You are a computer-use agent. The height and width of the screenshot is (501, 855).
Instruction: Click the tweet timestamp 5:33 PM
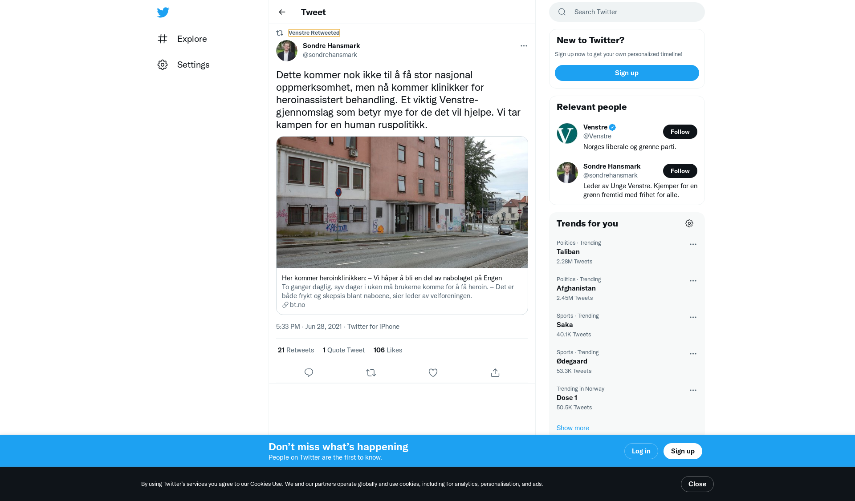tap(309, 327)
